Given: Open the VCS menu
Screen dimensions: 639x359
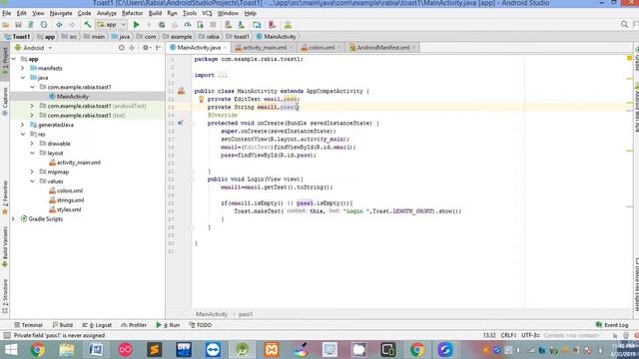Looking at the screenshot, I should tap(207, 13).
